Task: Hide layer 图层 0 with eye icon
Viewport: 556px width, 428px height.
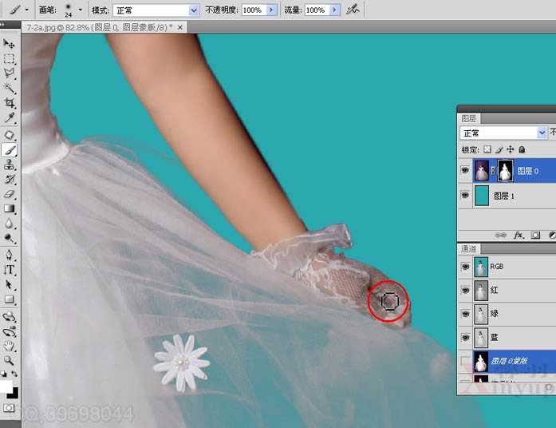Action: coord(465,170)
